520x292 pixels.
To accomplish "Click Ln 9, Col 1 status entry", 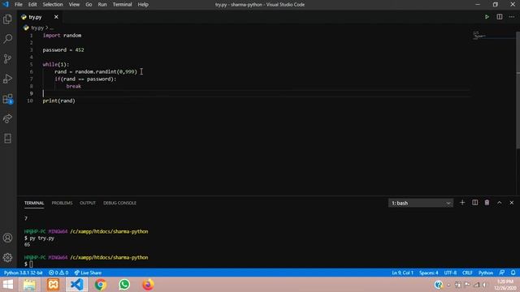I will click(403, 273).
